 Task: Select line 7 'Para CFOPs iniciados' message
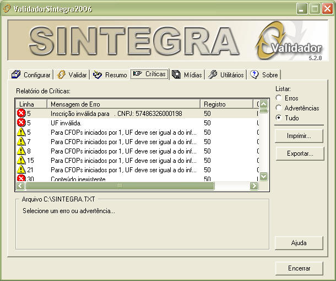click(123, 142)
